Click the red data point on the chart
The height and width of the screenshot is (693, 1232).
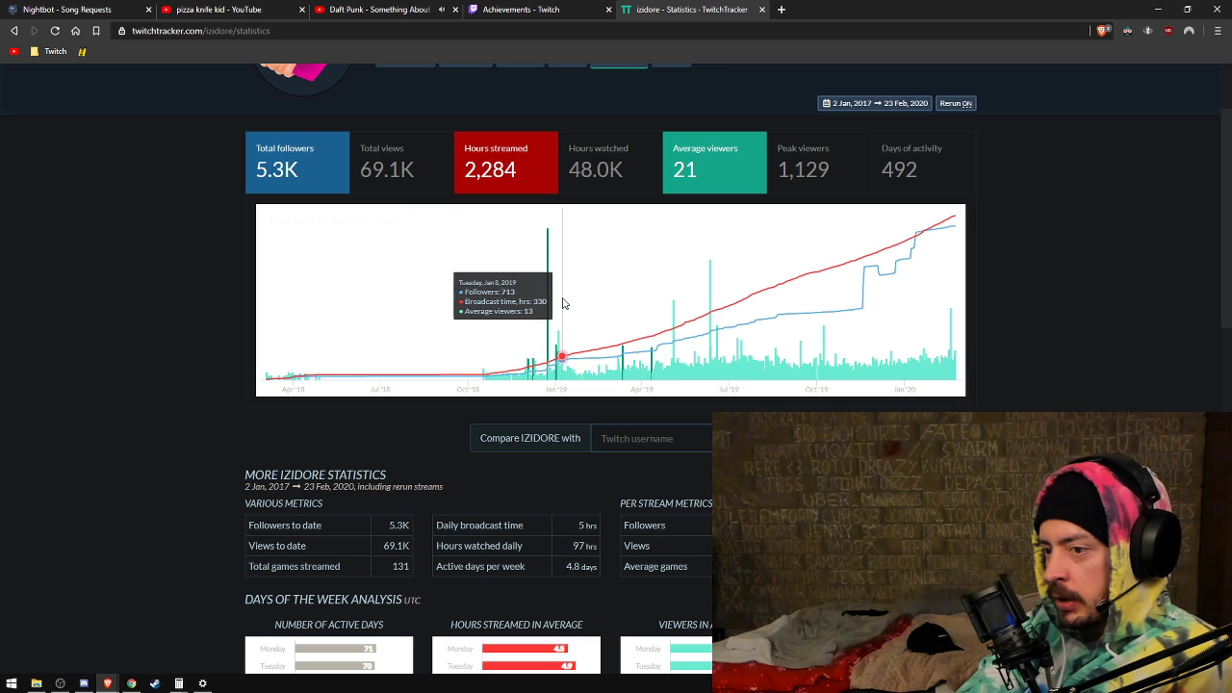[x=562, y=357]
